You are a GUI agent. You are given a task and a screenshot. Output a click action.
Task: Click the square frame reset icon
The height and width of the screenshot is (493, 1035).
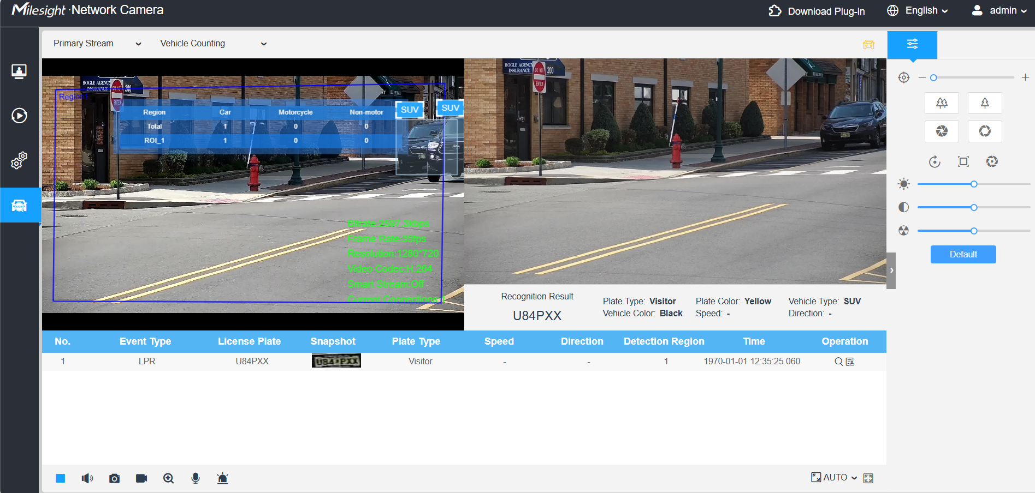click(x=963, y=161)
